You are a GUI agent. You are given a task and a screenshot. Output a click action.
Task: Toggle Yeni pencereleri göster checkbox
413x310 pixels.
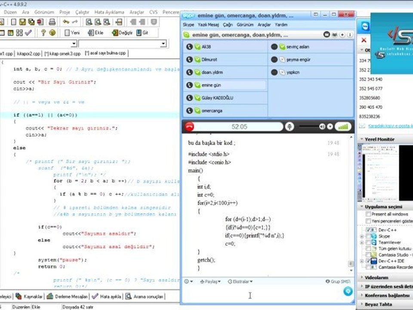[x=368, y=221]
